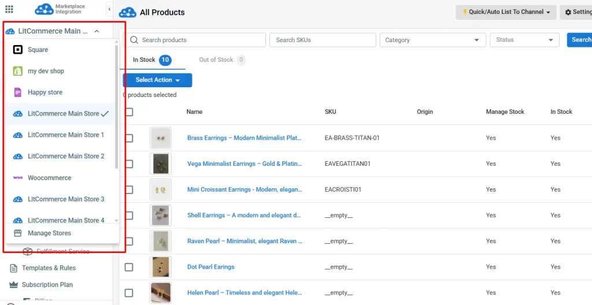The width and height of the screenshot is (592, 305).
Task: Select the Woocommerce store
Action: click(60, 178)
